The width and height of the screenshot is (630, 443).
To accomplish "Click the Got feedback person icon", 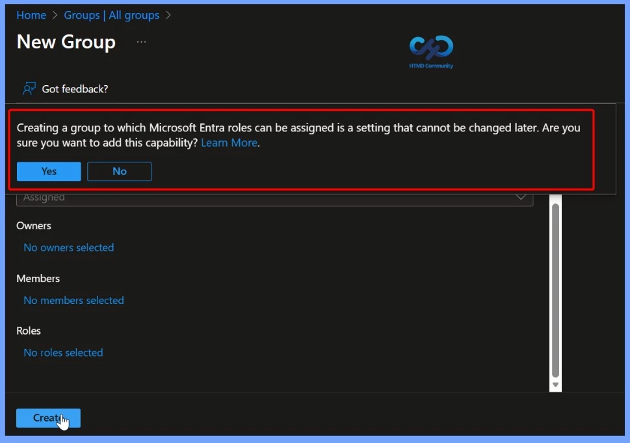I will coord(29,88).
